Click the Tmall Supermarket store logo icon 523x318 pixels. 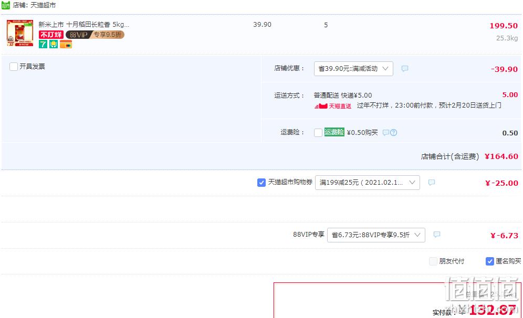click(x=6, y=5)
